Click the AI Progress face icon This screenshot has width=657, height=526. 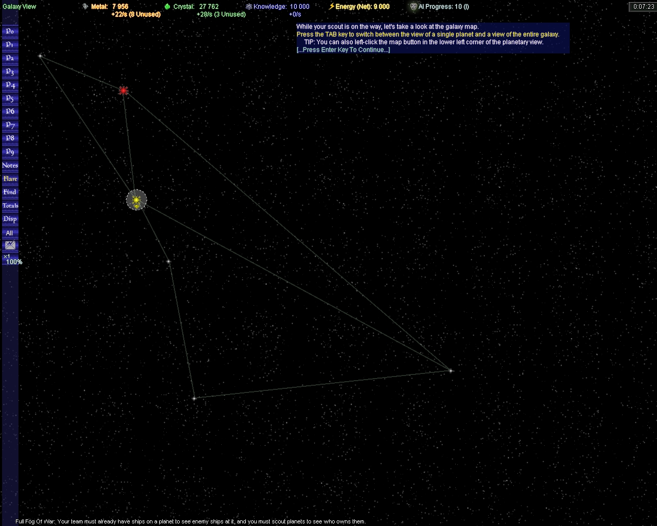click(414, 7)
